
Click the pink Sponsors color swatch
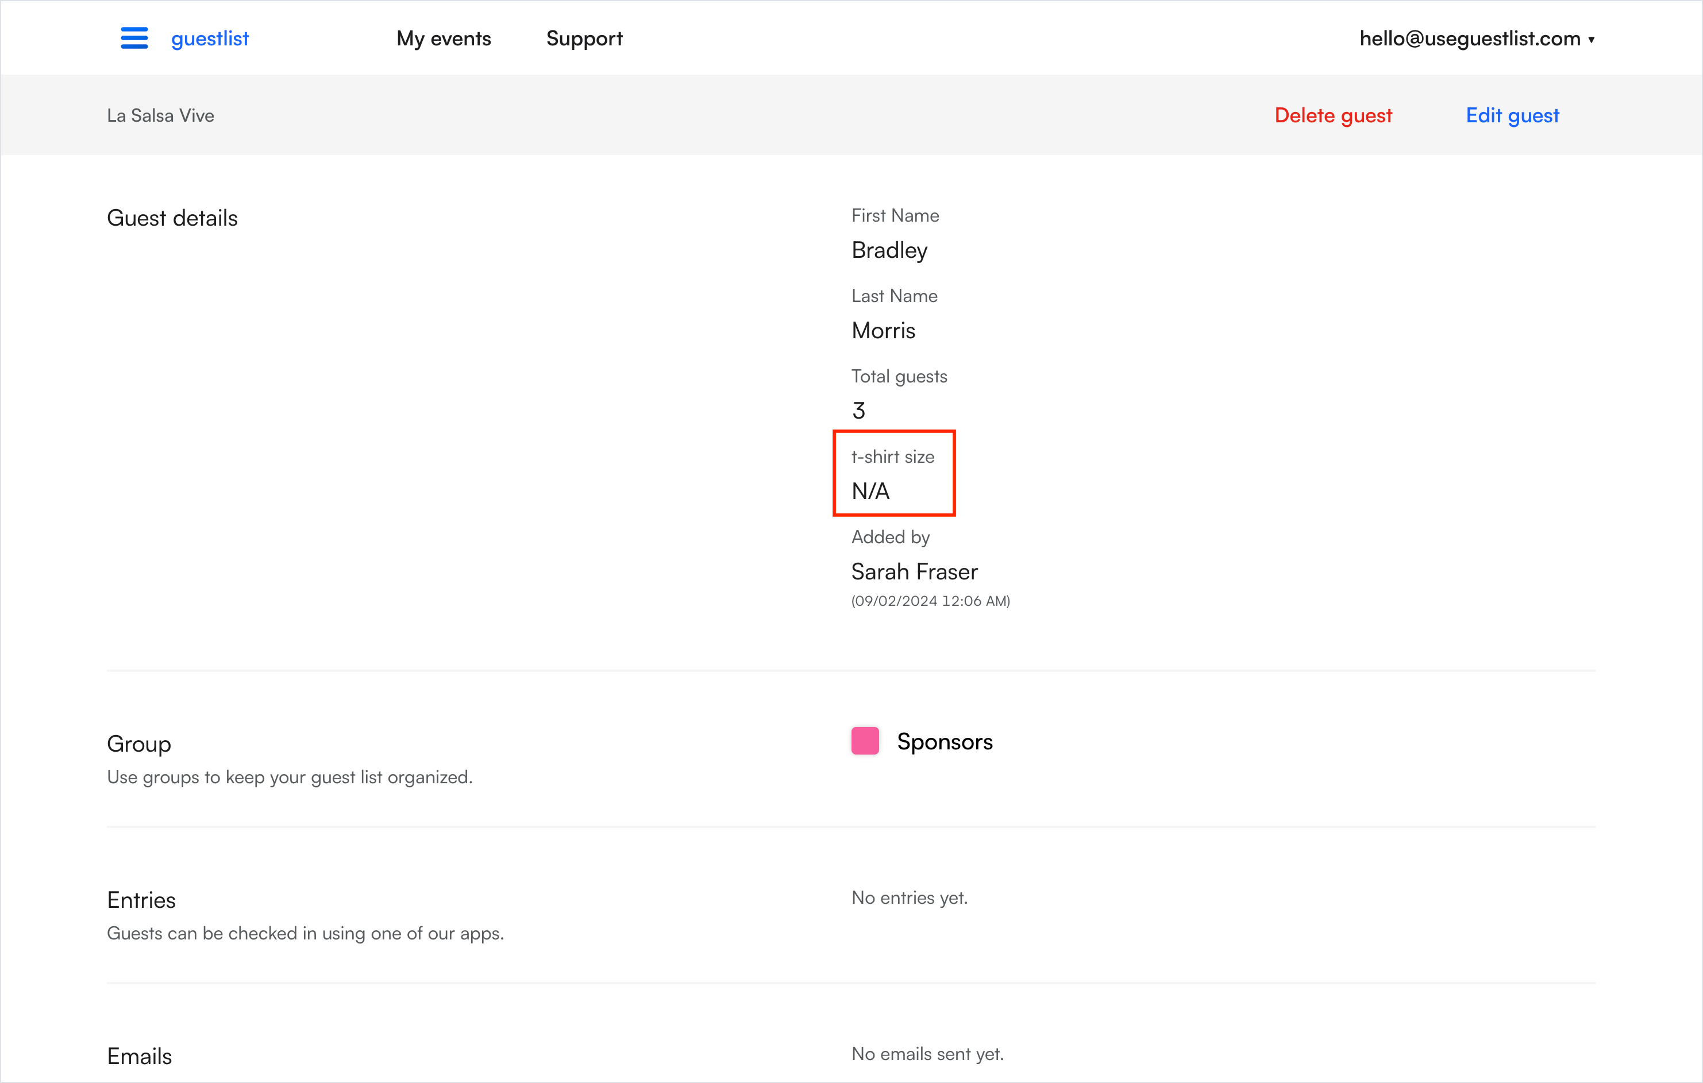[864, 741]
